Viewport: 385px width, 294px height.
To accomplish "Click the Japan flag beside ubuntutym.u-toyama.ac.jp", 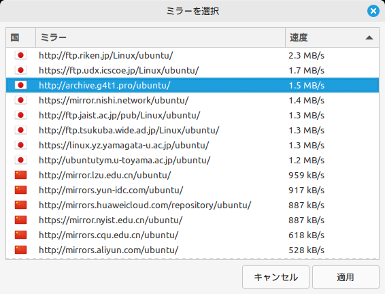I will (x=20, y=160).
